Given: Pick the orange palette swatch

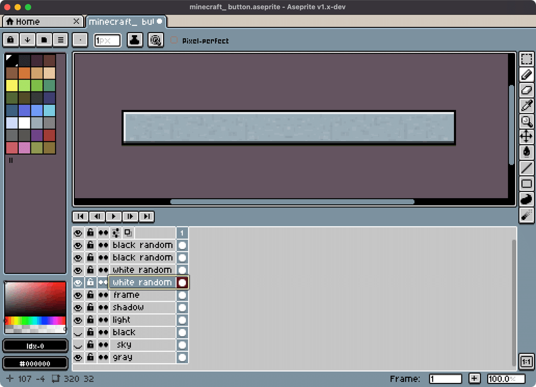Looking at the screenshot, I should [25, 73].
